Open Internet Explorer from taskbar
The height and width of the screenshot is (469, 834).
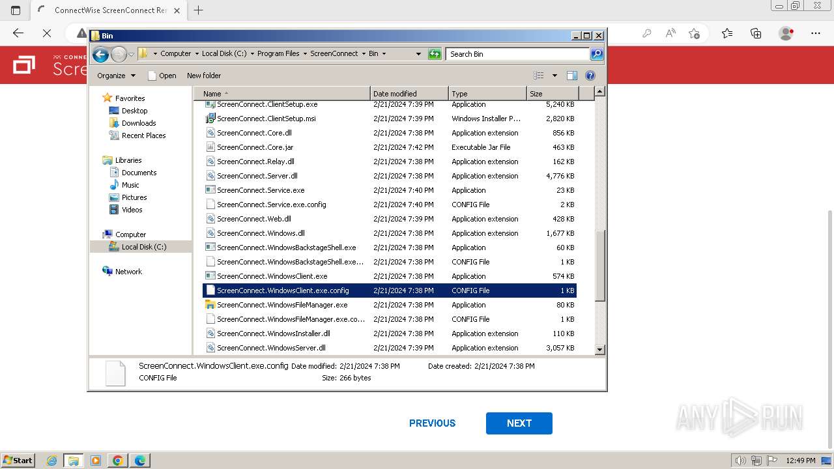click(51, 461)
